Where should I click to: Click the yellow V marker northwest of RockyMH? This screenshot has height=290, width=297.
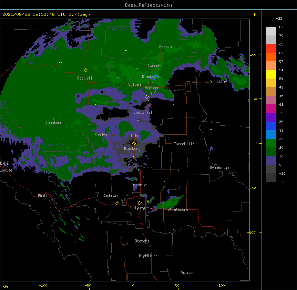pos(60,63)
